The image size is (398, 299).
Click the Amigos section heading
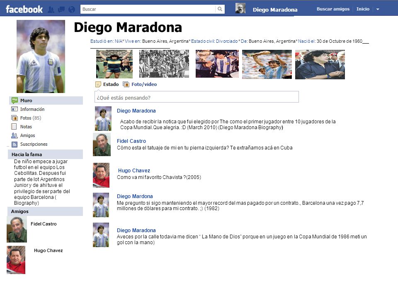tap(19, 211)
